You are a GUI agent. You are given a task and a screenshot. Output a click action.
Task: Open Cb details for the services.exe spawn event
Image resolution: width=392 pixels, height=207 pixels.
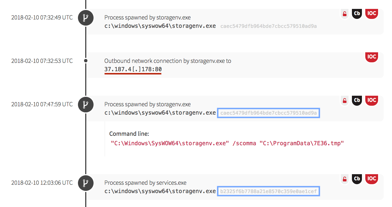coord(357,179)
